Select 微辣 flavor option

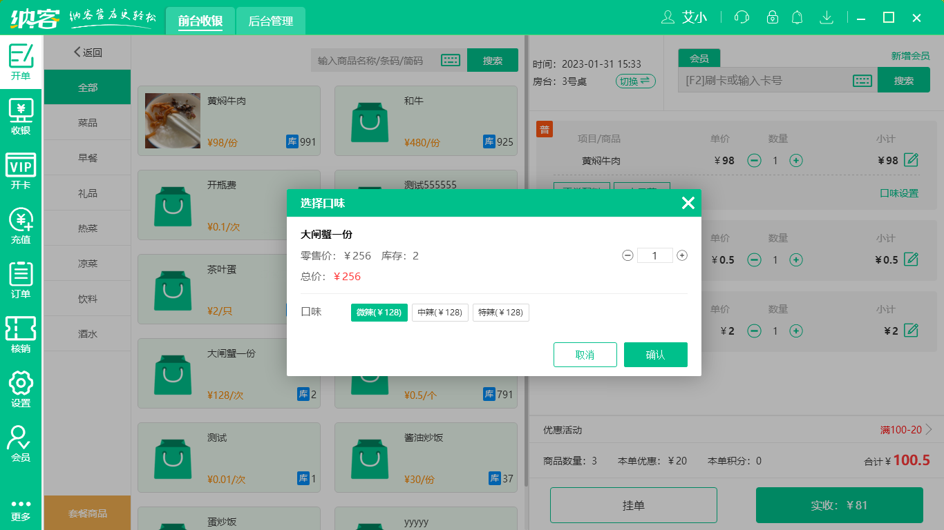point(379,313)
